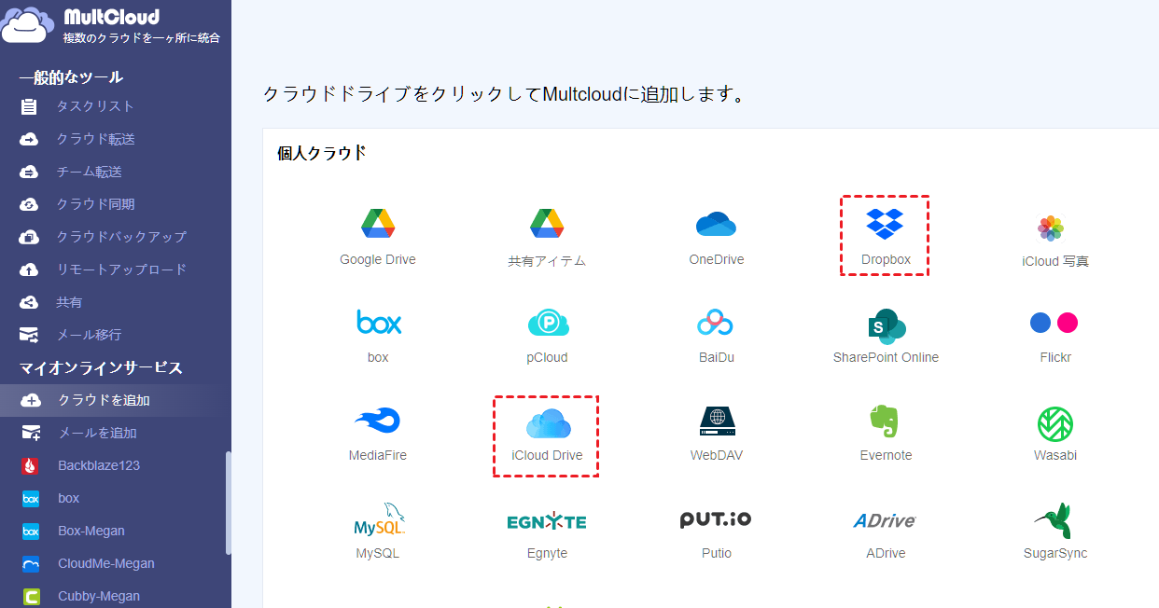Select the PUT.IO logo

tap(716, 519)
